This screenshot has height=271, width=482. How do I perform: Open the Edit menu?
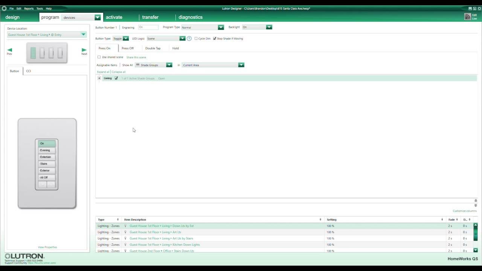pos(19,8)
